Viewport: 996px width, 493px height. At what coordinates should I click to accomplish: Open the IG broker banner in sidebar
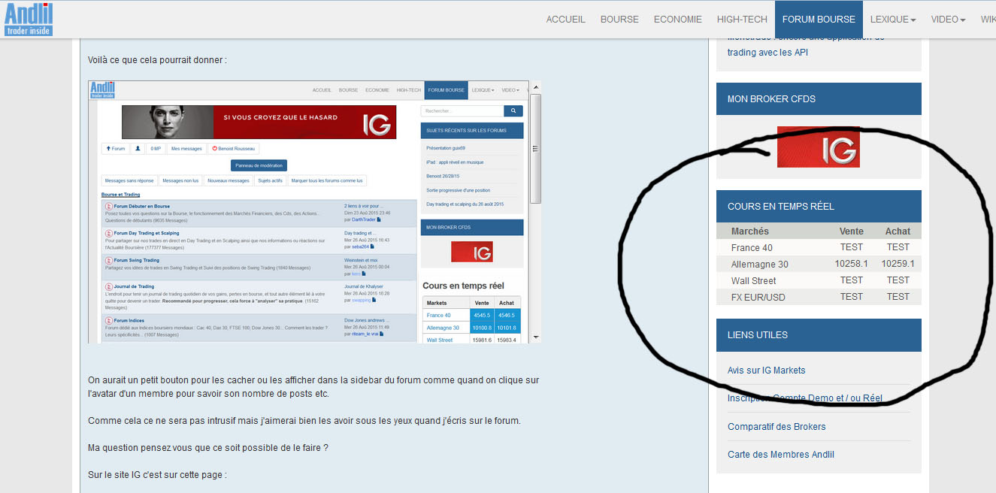(818, 147)
